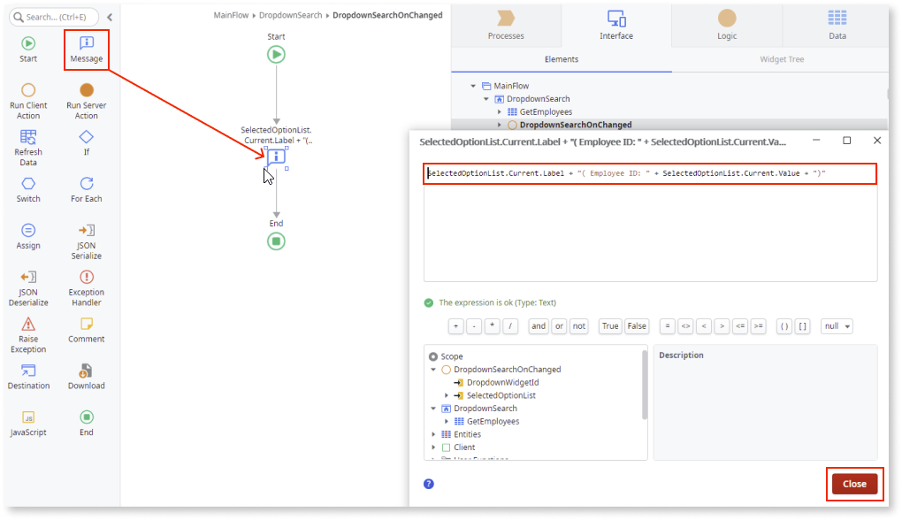The width and height of the screenshot is (902, 520).
Task: Click the Start node on canvas
Action: pyautogui.click(x=276, y=54)
